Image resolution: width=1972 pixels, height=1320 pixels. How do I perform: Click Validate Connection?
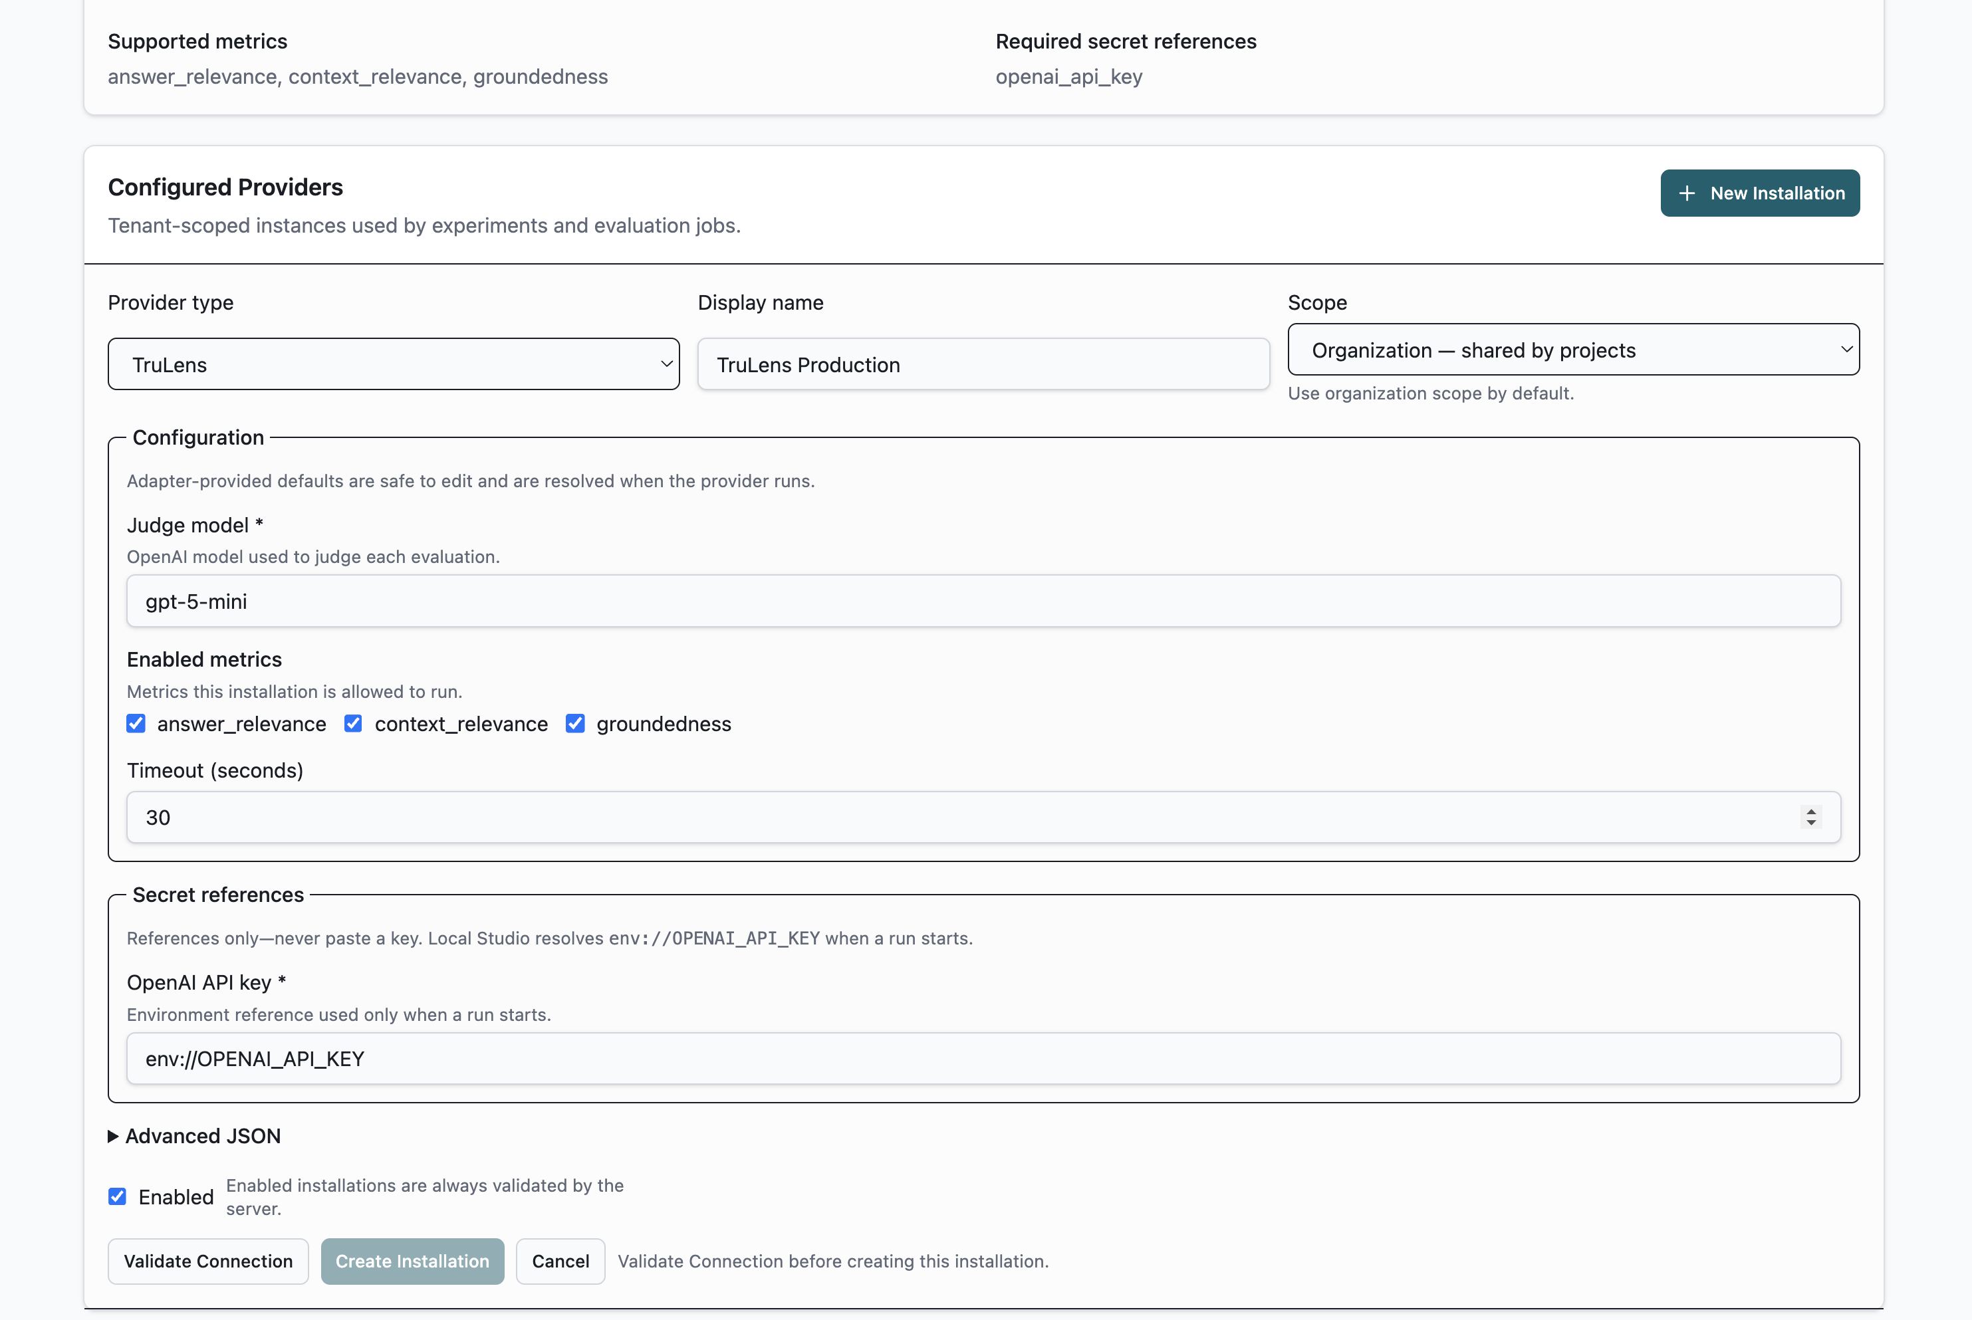point(208,1261)
